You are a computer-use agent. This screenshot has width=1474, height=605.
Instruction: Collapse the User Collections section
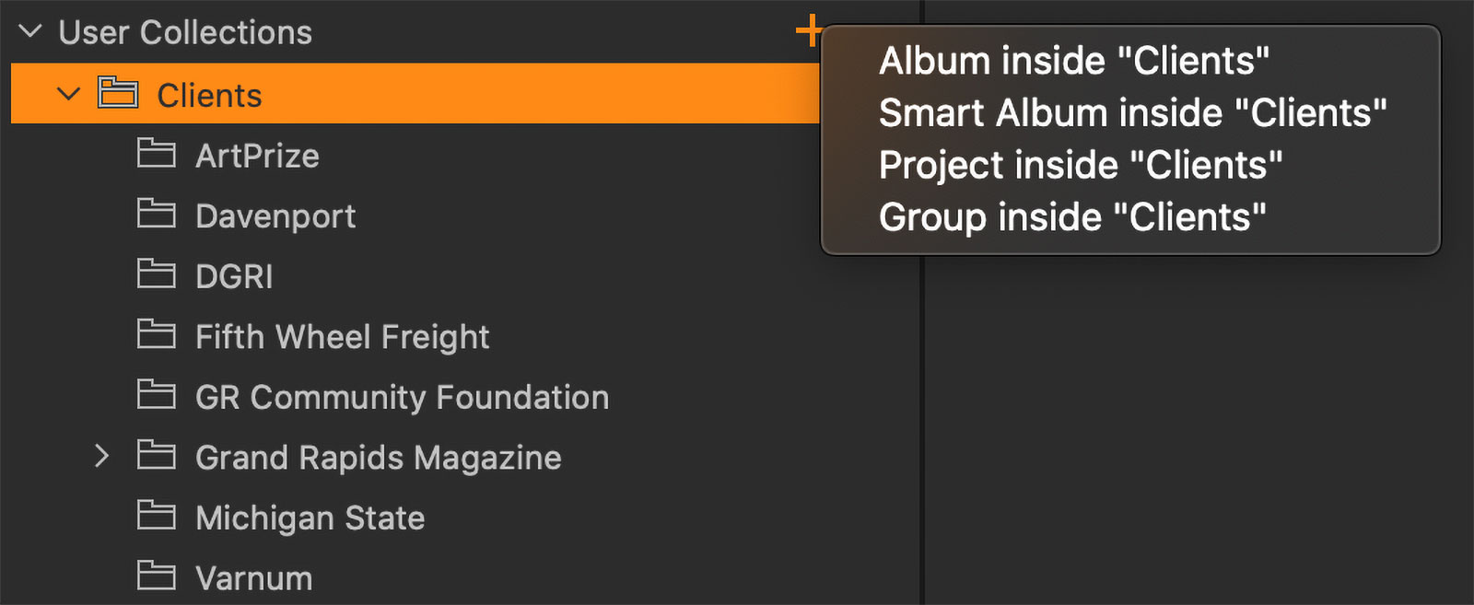pos(30,31)
